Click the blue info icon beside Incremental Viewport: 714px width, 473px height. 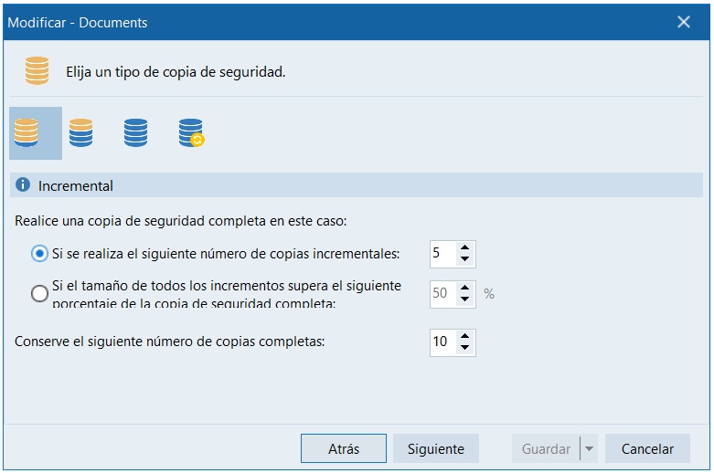23,185
